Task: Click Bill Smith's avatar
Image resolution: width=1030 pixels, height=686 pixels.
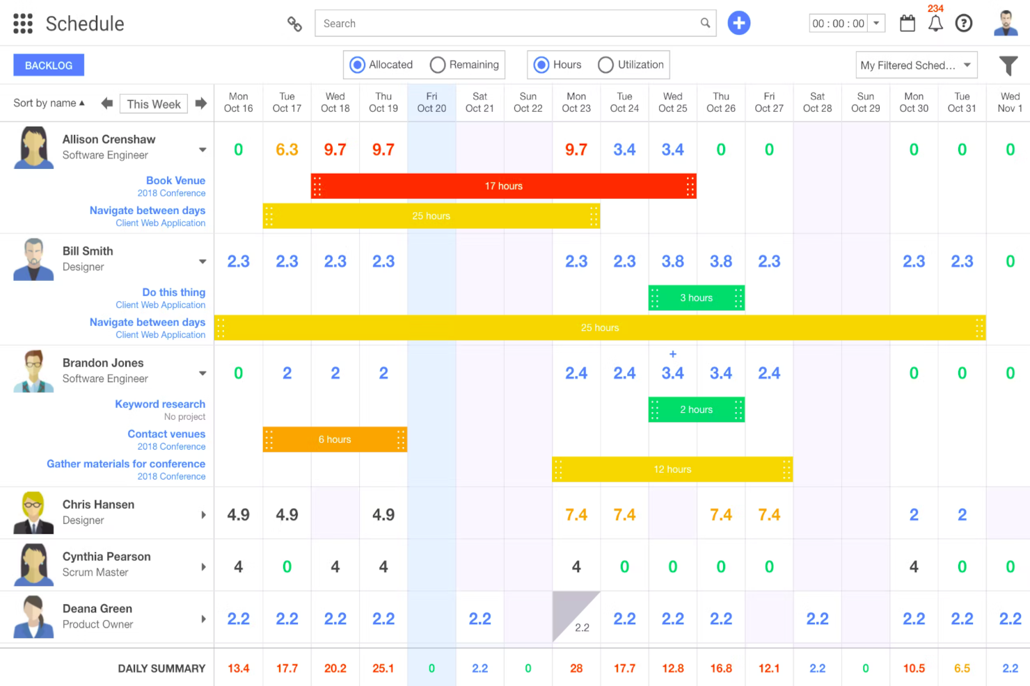Action: [x=33, y=259]
